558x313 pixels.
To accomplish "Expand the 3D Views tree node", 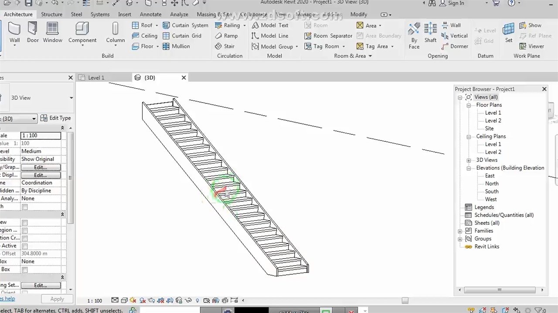I will 469,160.
